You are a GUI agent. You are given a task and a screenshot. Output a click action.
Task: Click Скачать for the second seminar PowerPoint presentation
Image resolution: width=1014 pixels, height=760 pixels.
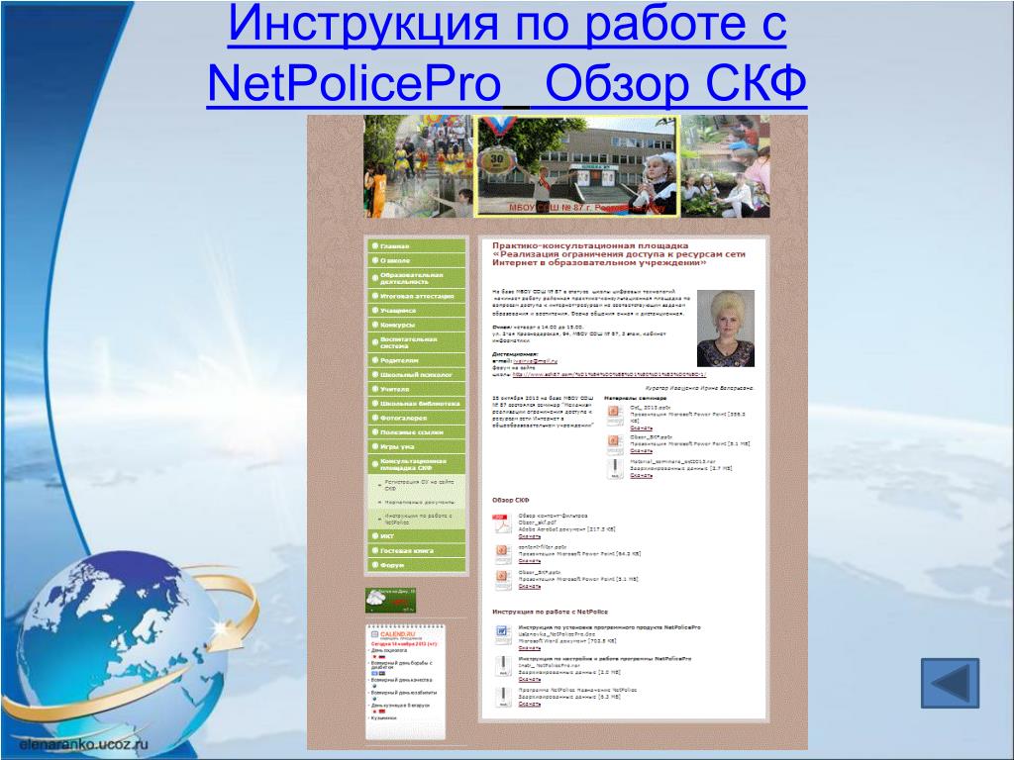tap(641, 451)
